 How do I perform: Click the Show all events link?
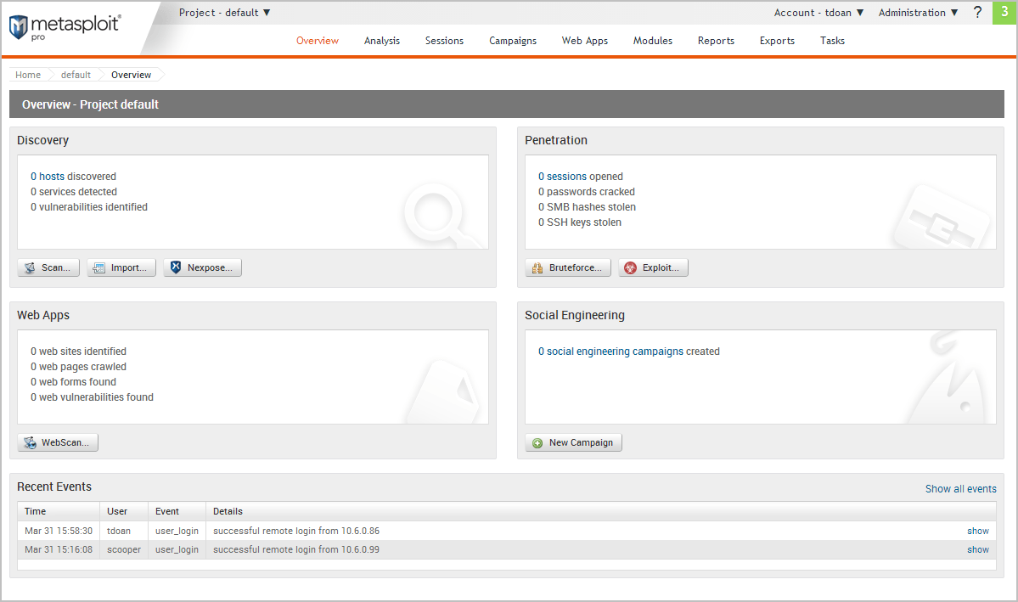point(960,489)
